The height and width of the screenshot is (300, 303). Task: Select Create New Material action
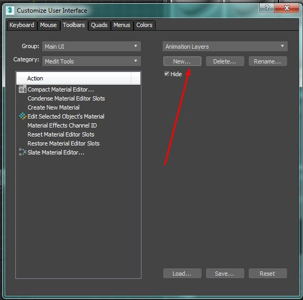53,107
